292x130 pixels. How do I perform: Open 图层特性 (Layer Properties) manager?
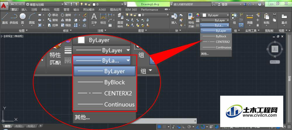click(120, 21)
